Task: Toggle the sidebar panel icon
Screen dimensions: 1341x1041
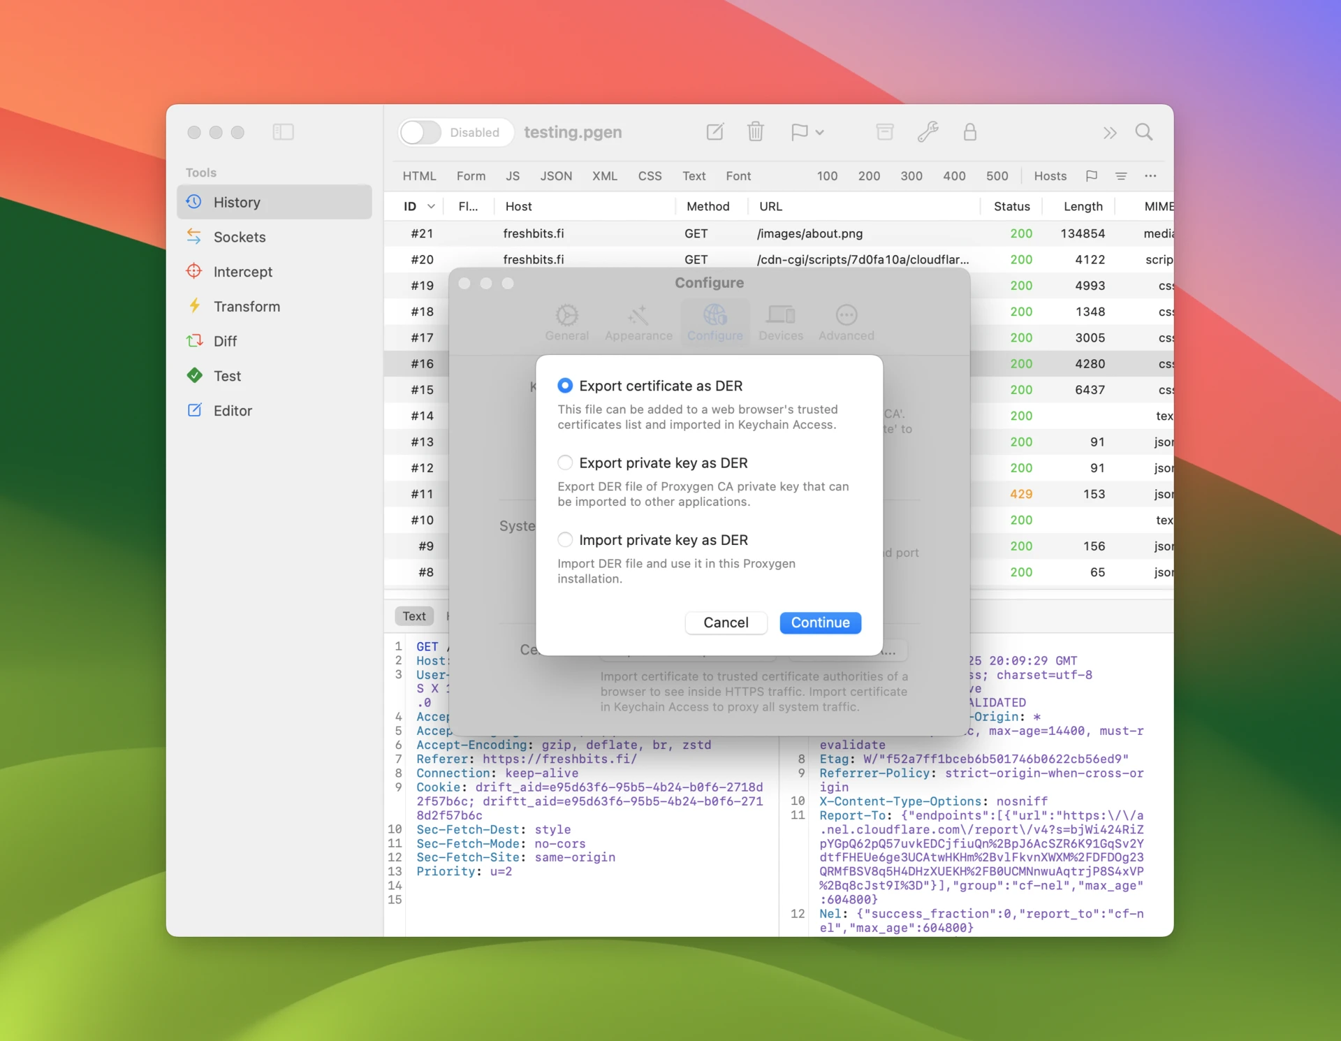Action: pos(283,132)
